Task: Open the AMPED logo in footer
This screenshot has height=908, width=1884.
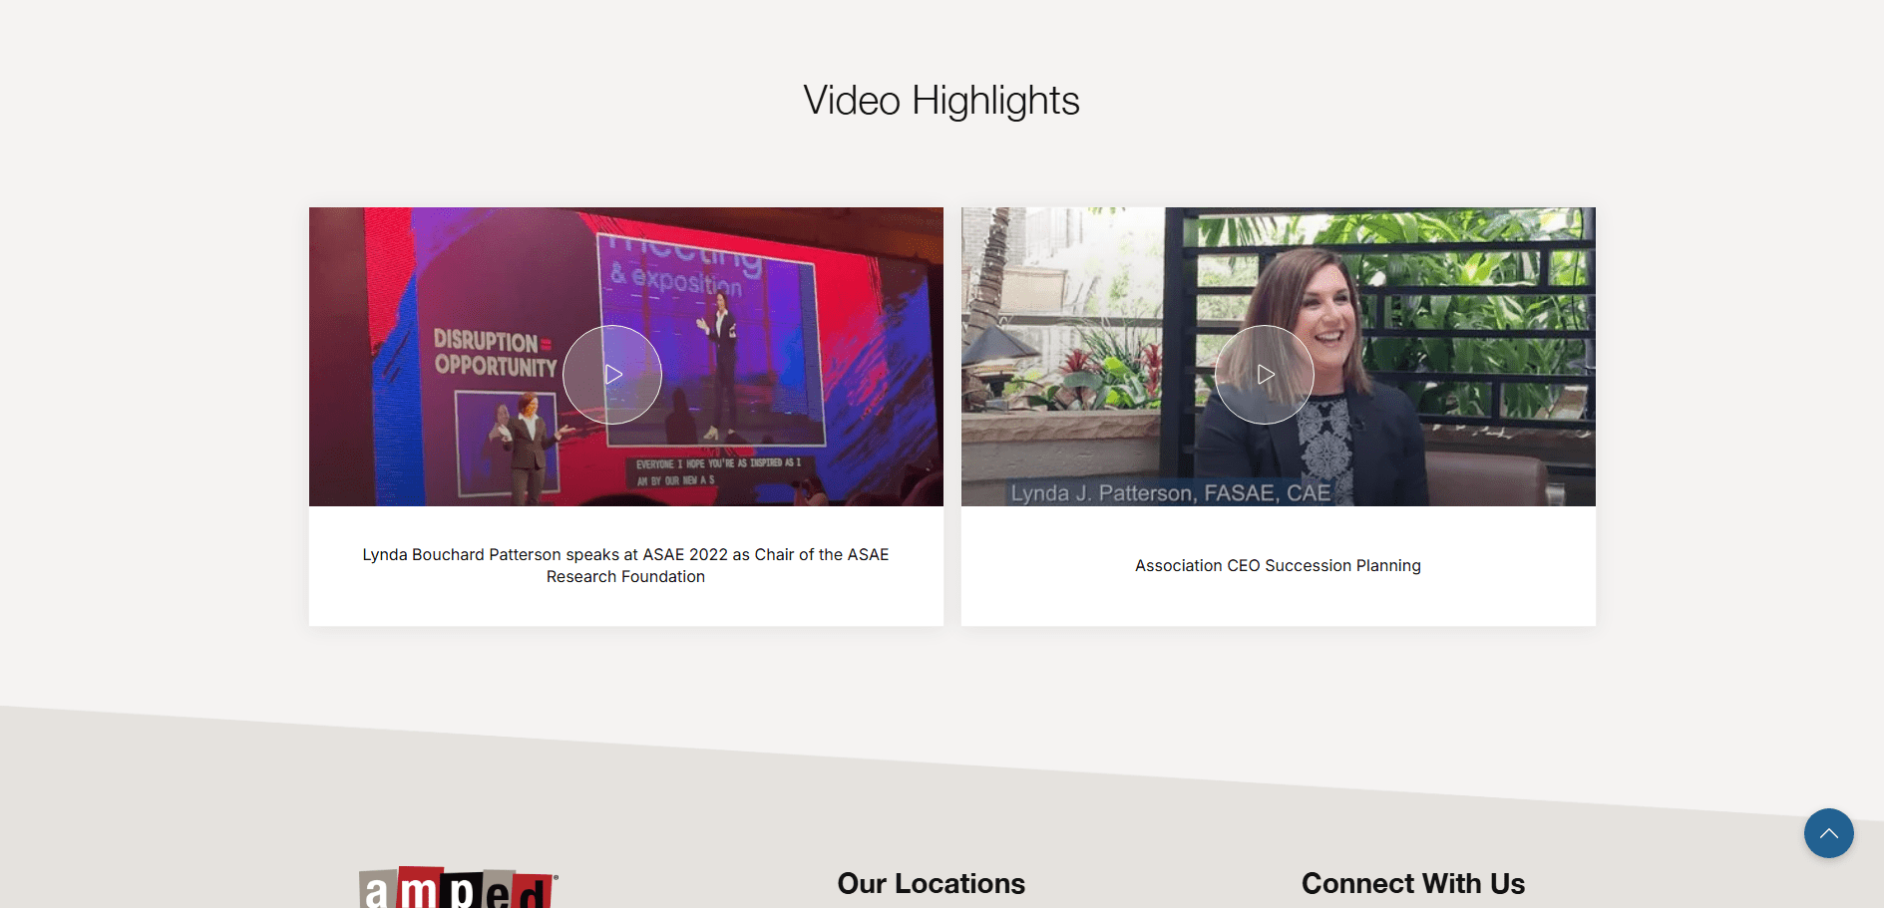Action: point(457,887)
